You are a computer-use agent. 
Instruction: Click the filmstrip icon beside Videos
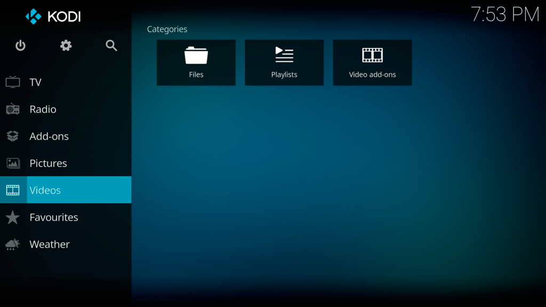13,190
